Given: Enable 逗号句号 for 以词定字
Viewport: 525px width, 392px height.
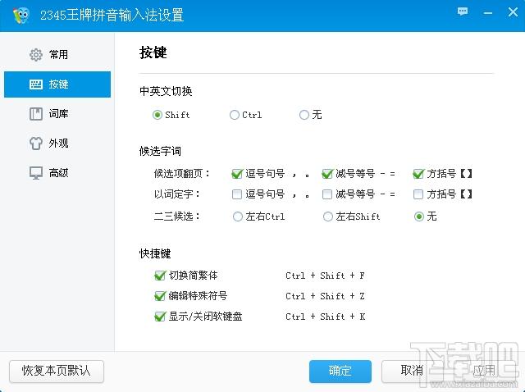Looking at the screenshot, I should [237, 194].
